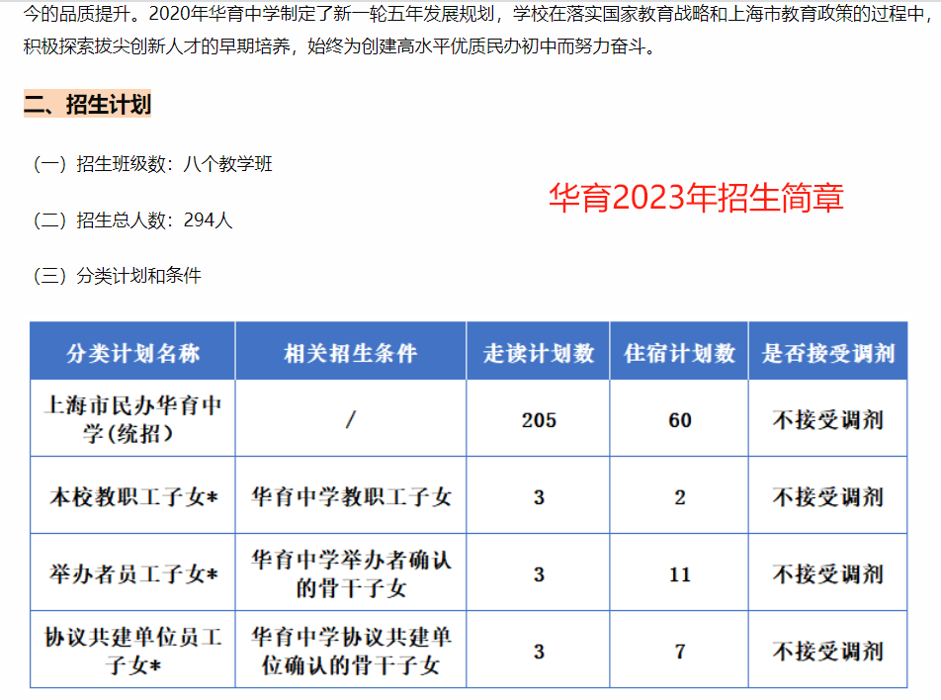The width and height of the screenshot is (941, 700).
Task: Click the cell 本校教职工子女*
Action: coord(132,496)
